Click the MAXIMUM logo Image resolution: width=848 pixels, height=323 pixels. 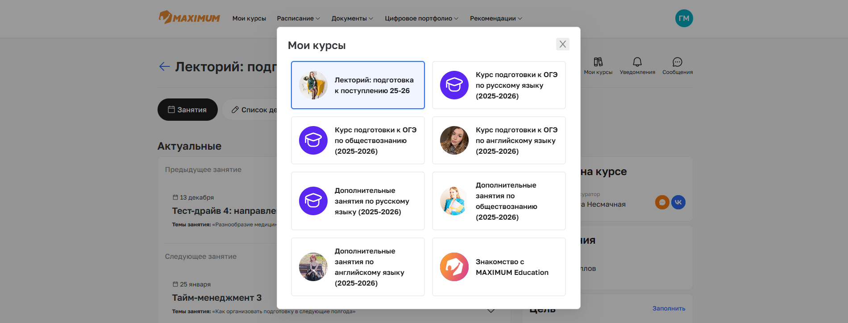pos(189,18)
